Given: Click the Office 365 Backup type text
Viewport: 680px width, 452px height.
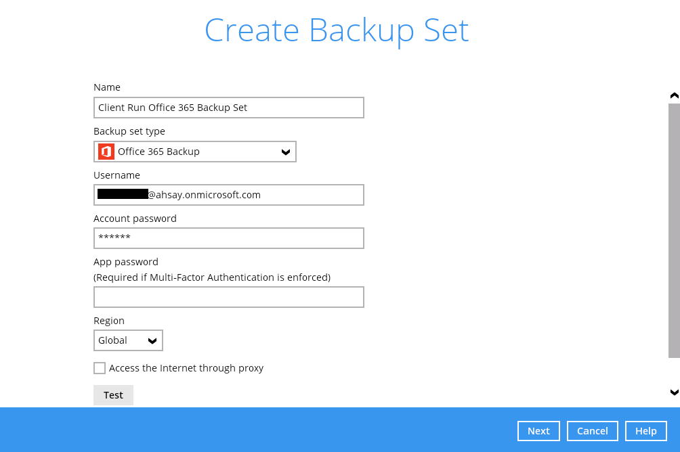Looking at the screenshot, I should (158, 152).
